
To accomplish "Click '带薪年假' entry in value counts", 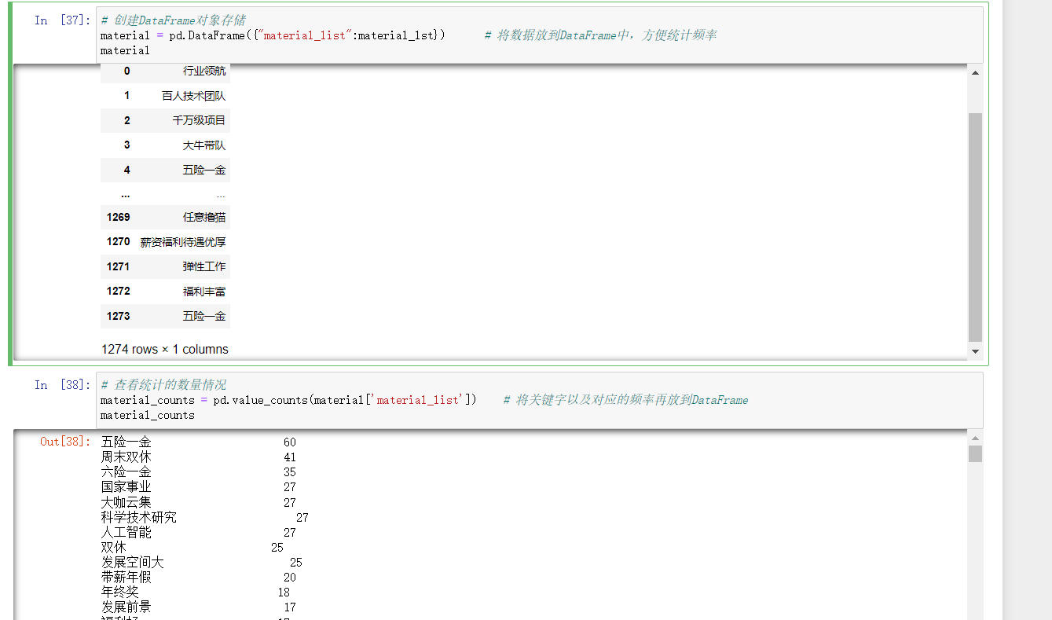I will (126, 578).
